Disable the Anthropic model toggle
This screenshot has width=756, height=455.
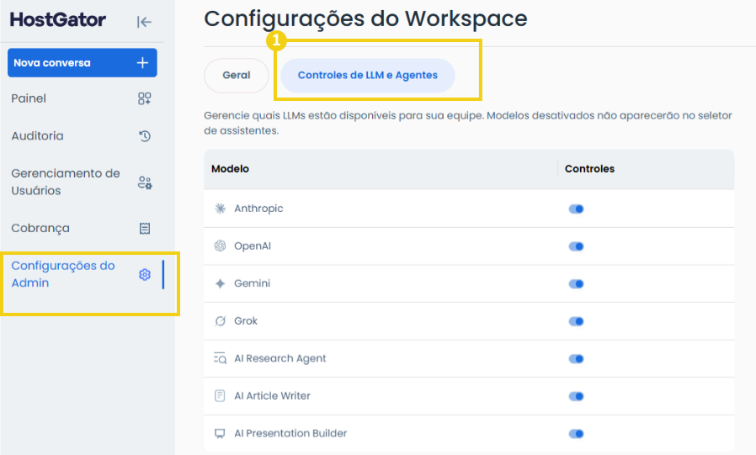point(576,209)
